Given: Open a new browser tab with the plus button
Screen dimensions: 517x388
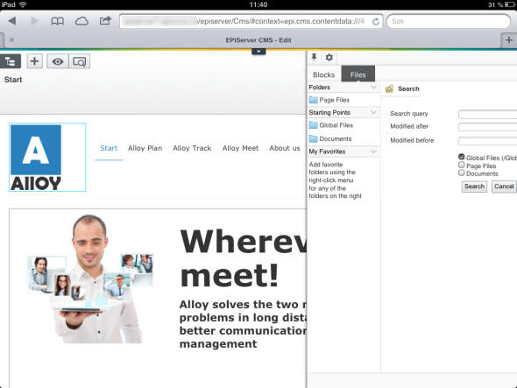Looking at the screenshot, I should coord(509,40).
